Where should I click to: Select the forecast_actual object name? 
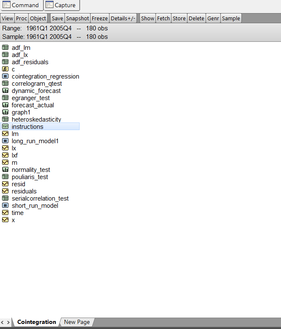(x=32, y=105)
